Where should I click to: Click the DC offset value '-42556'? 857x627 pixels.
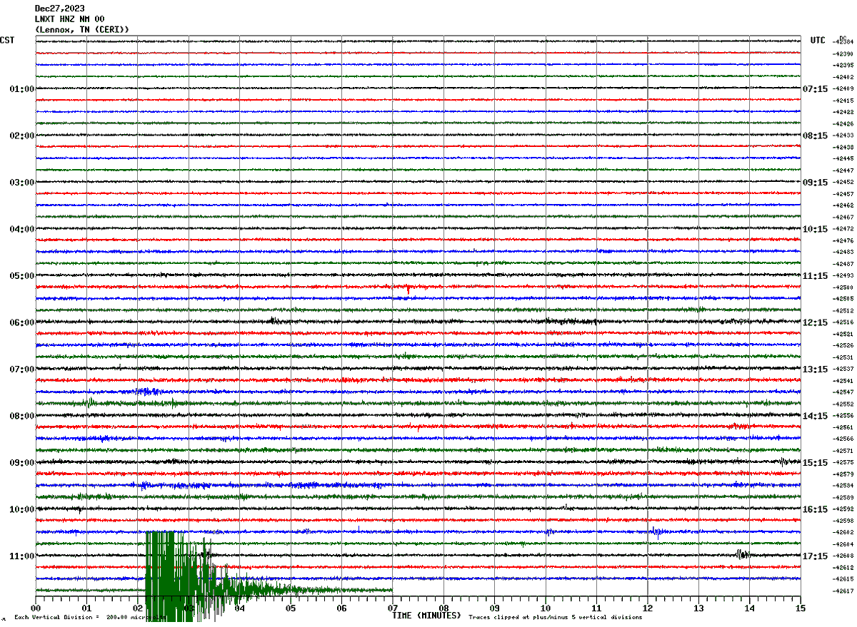(x=843, y=416)
